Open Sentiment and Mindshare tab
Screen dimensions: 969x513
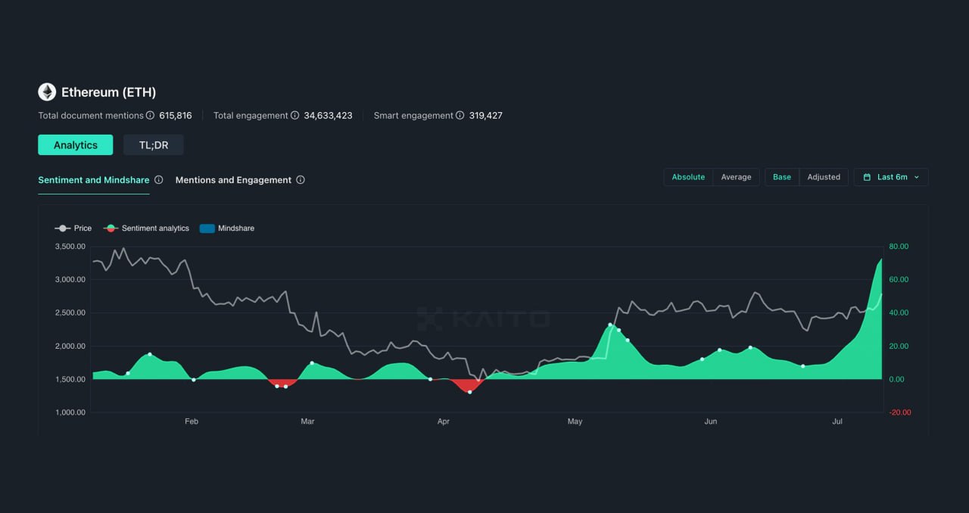(94, 180)
